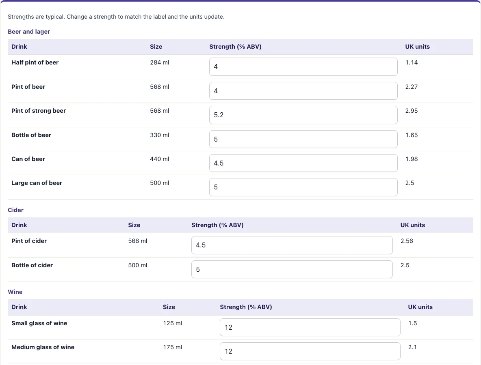Click the 'Strengths are typical' instruction text
The height and width of the screenshot is (365, 481).
[x=116, y=17]
